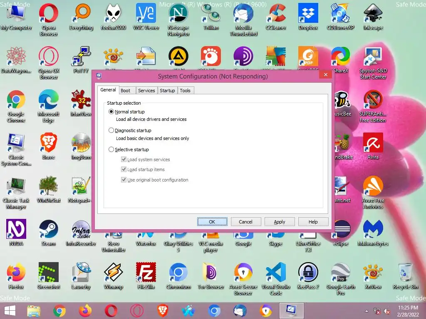
Task: Open File Explorer from taskbar
Action: (x=33, y=311)
